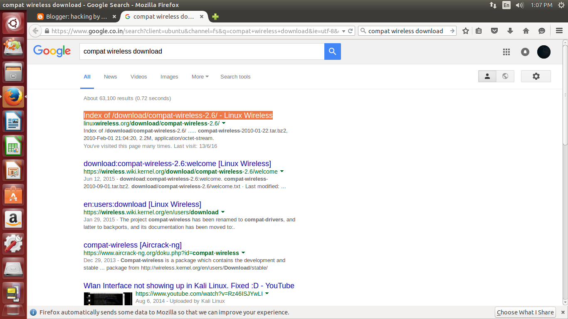568x319 pixels.
Task: Open the URL bar history dropdown arrow
Action: pyautogui.click(x=343, y=31)
